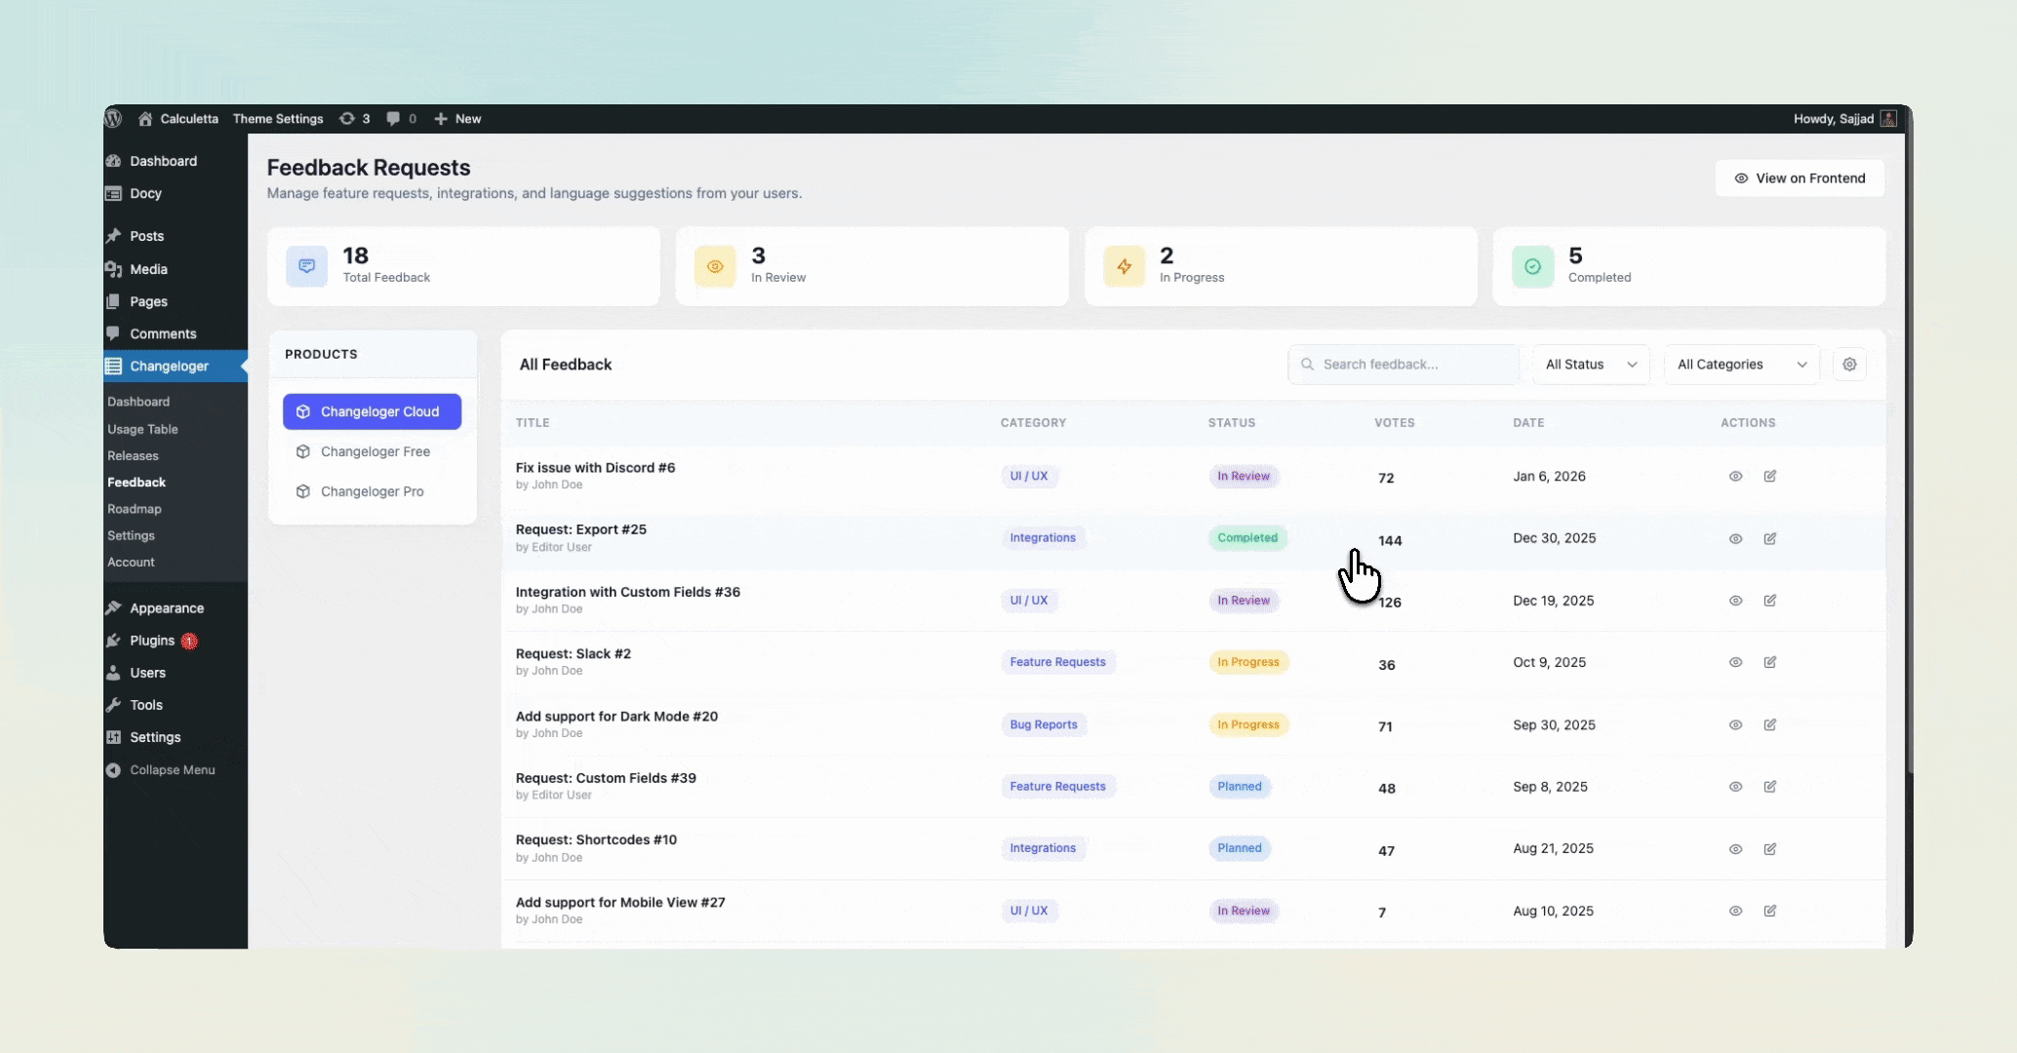Expand the All Categories dropdown
Viewport: 2017px width, 1053px height.
[1741, 364]
